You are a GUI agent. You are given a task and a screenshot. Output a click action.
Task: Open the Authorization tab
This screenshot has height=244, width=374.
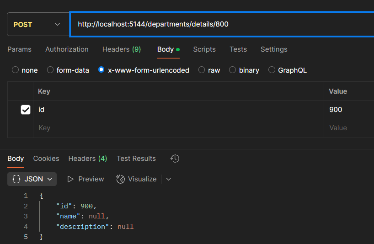(x=67, y=49)
